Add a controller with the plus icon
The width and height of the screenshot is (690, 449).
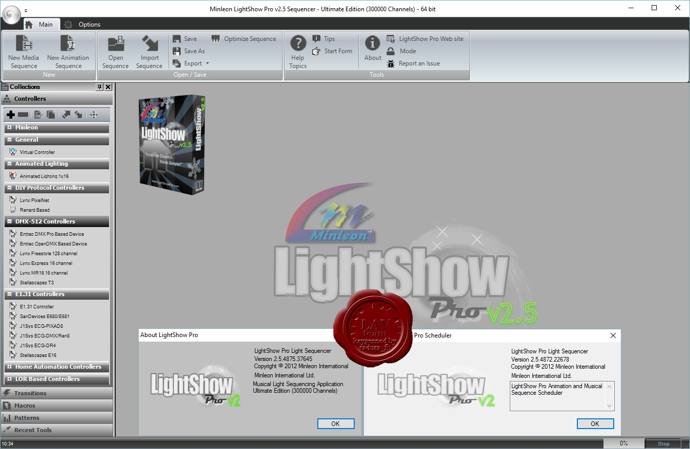10,115
